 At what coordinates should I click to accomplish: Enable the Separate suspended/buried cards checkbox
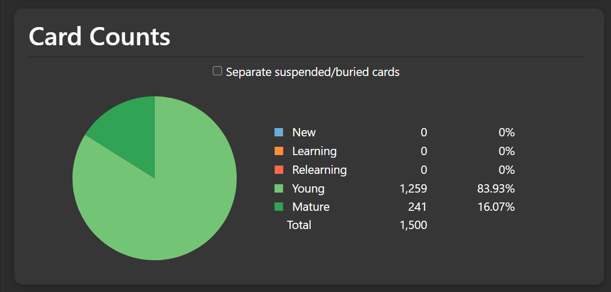click(217, 71)
